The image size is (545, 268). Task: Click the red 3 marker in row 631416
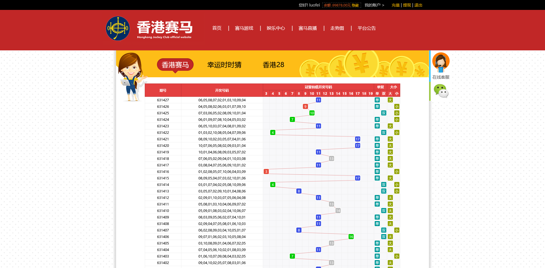(266, 172)
